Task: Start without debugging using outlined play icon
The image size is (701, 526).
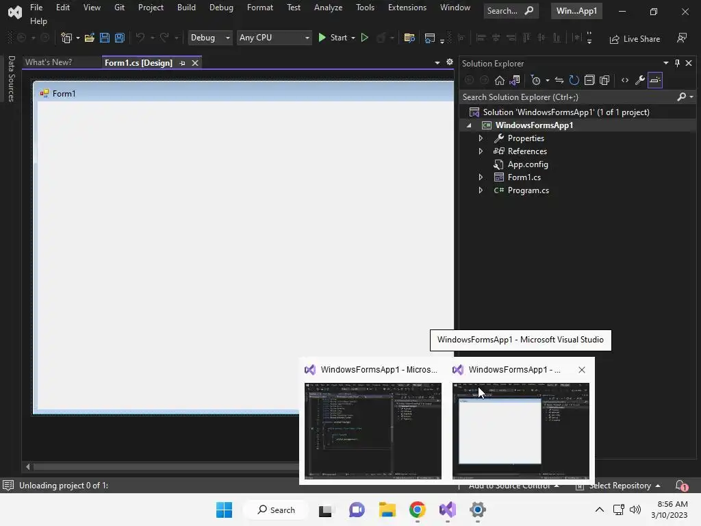Action: (x=365, y=38)
